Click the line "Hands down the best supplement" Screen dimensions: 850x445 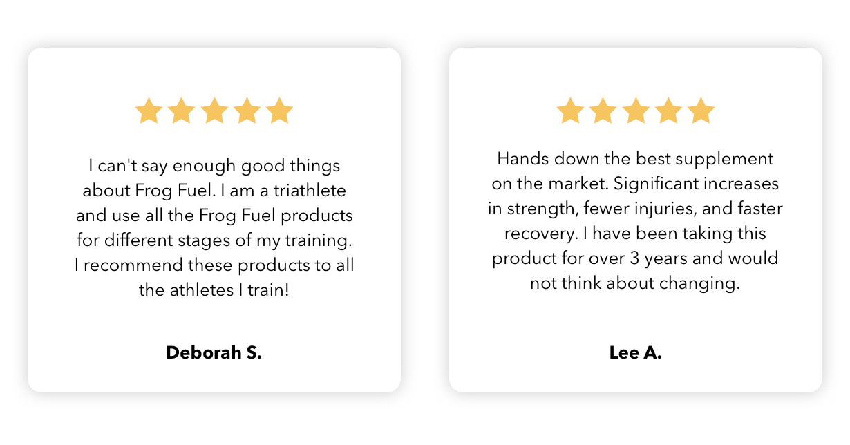tap(636, 159)
